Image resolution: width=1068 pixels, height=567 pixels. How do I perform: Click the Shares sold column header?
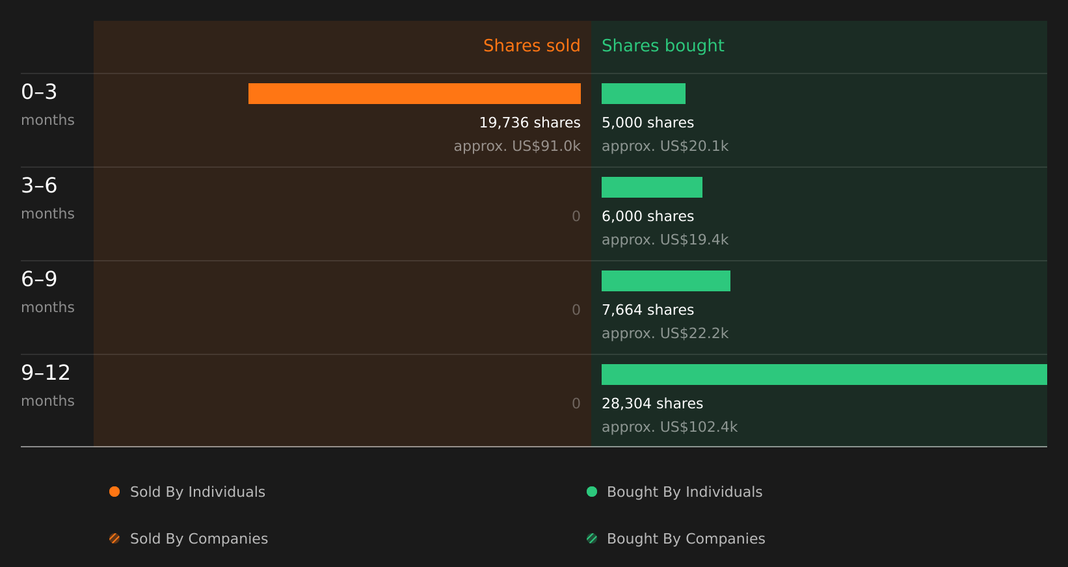pyautogui.click(x=531, y=46)
